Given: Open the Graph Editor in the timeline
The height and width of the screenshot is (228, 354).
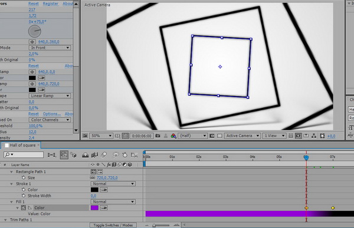Looking at the screenshot, I should pyautogui.click(x=135, y=155).
